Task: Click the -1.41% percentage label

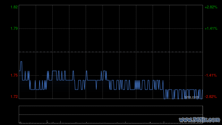Action: click(x=211, y=75)
